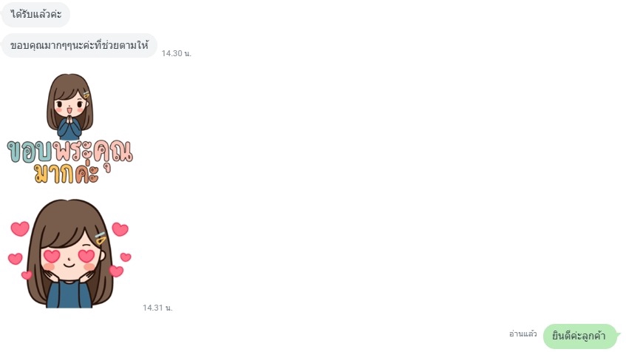
Task: Click the 'ได้รับแล้วค่ะ' message bubble
Action: tap(35, 15)
